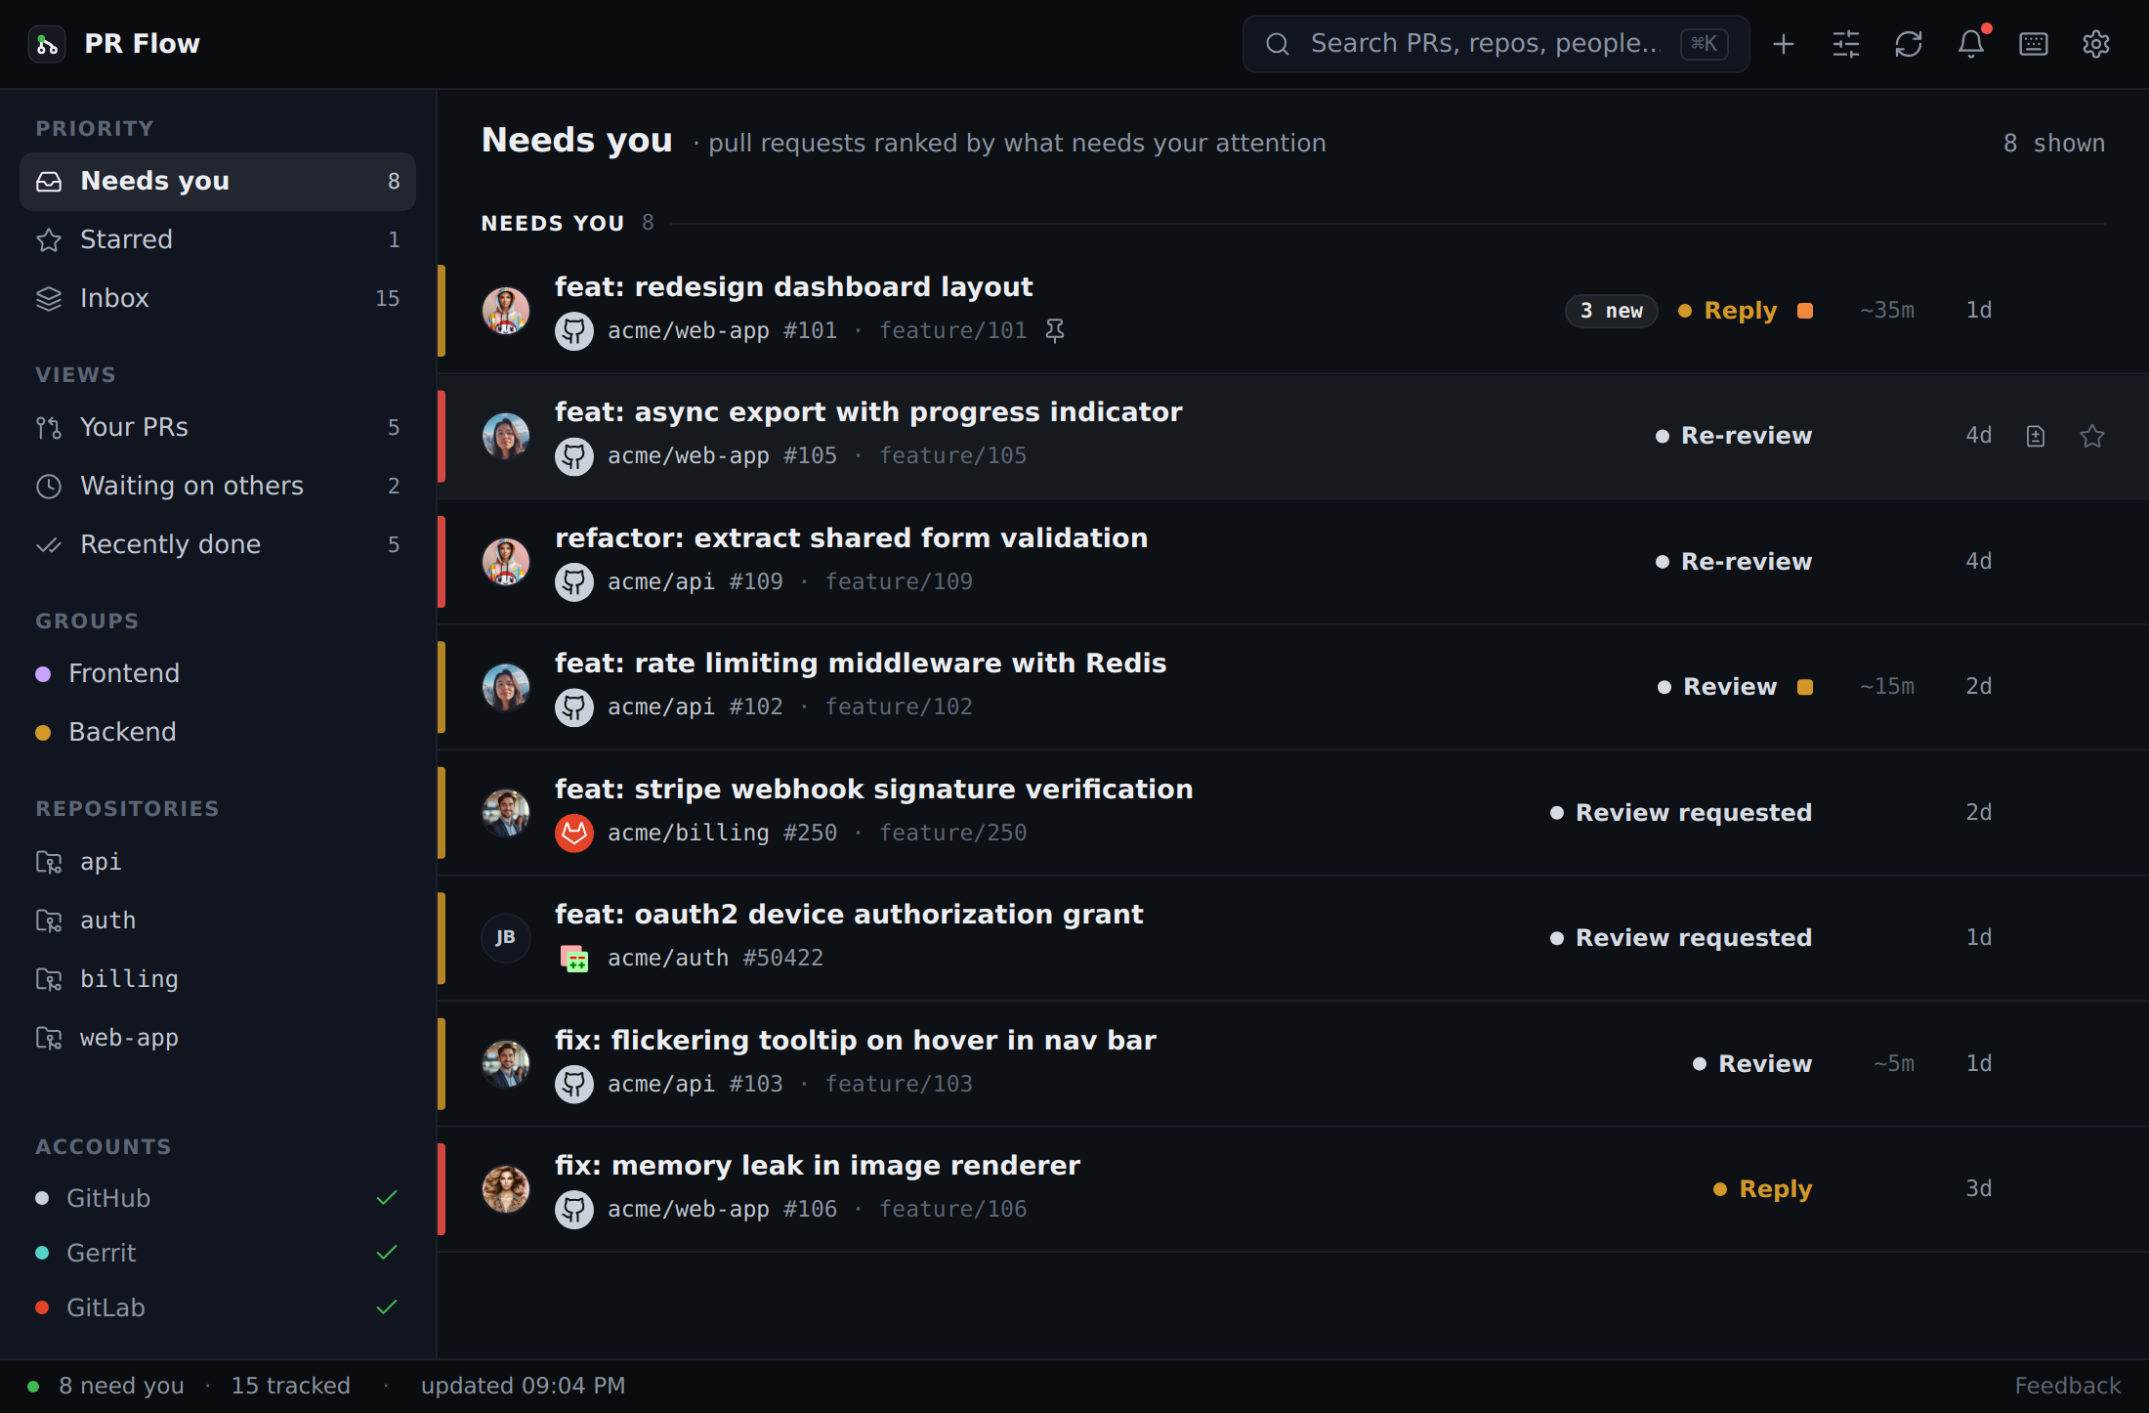The width and height of the screenshot is (2149, 1413).
Task: Toggle the Gerrit account checkmark
Action: pyautogui.click(x=387, y=1253)
